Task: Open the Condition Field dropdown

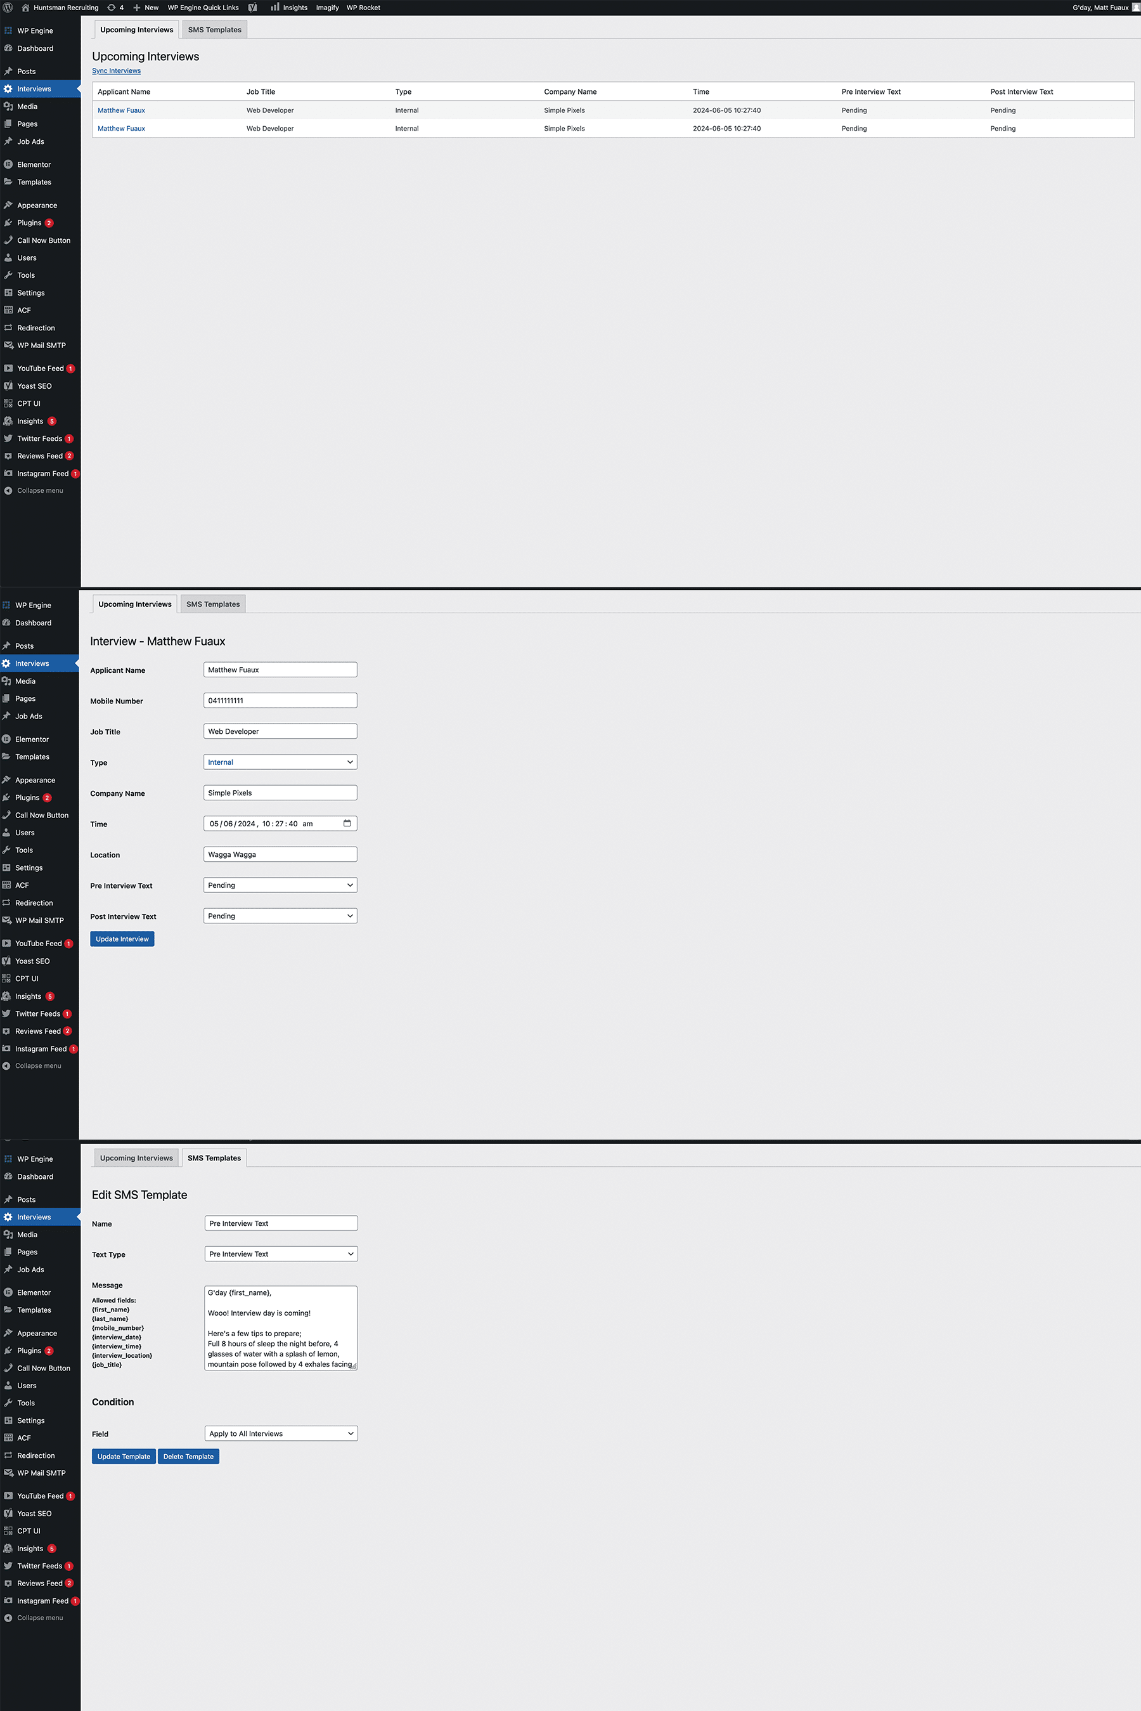Action: pyautogui.click(x=281, y=1433)
